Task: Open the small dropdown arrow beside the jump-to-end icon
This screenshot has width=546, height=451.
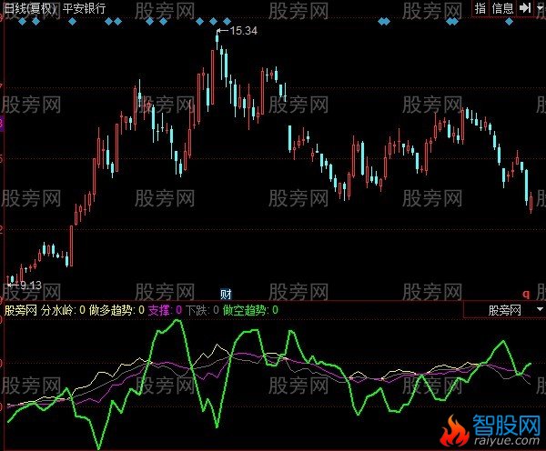Action: coord(540,7)
